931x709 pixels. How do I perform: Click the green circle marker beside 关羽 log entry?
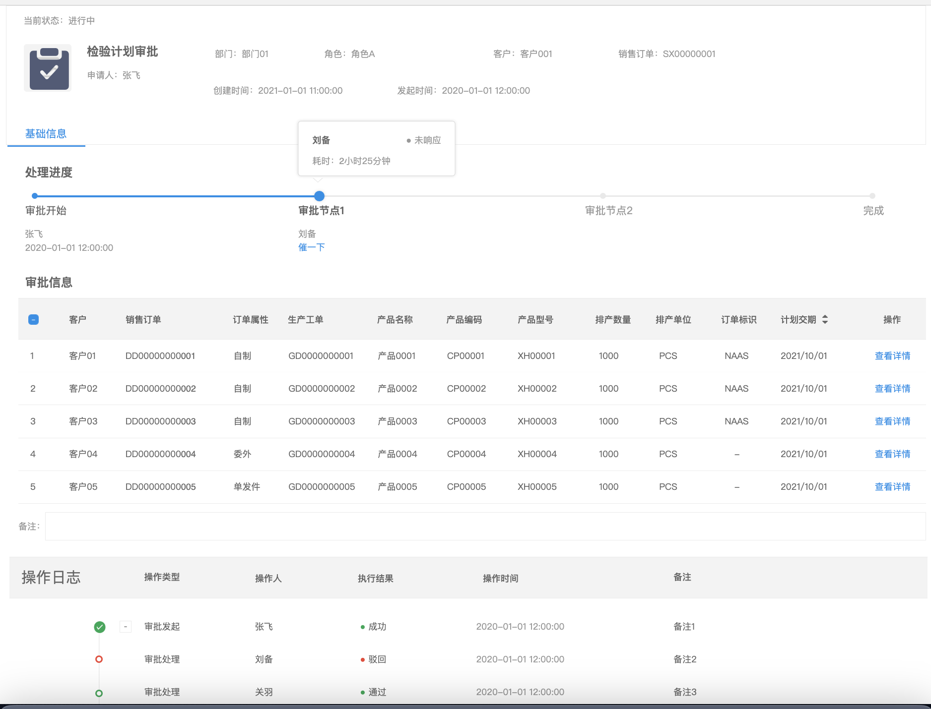tap(99, 693)
